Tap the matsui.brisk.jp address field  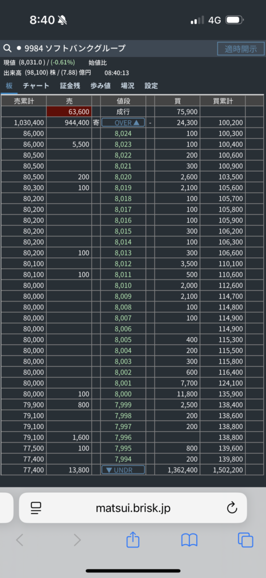[133, 508]
